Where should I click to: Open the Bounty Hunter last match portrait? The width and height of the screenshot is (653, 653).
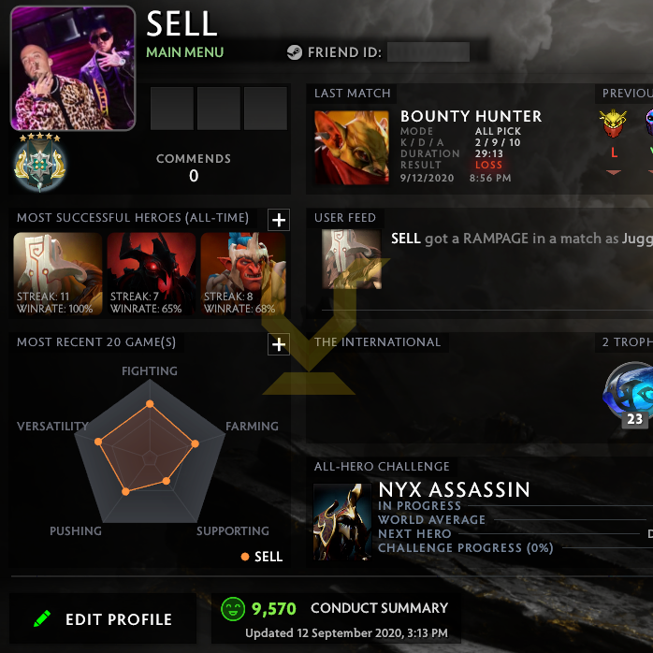[x=352, y=148]
